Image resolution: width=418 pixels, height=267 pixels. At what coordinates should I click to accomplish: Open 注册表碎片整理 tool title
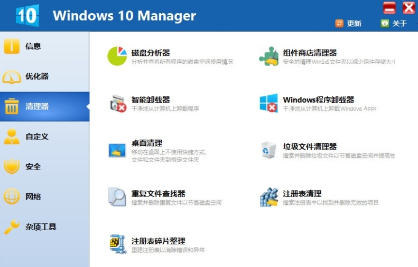(x=159, y=241)
